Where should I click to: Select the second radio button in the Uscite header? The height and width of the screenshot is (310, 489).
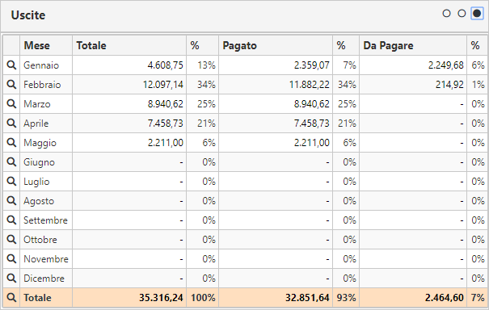click(x=462, y=14)
